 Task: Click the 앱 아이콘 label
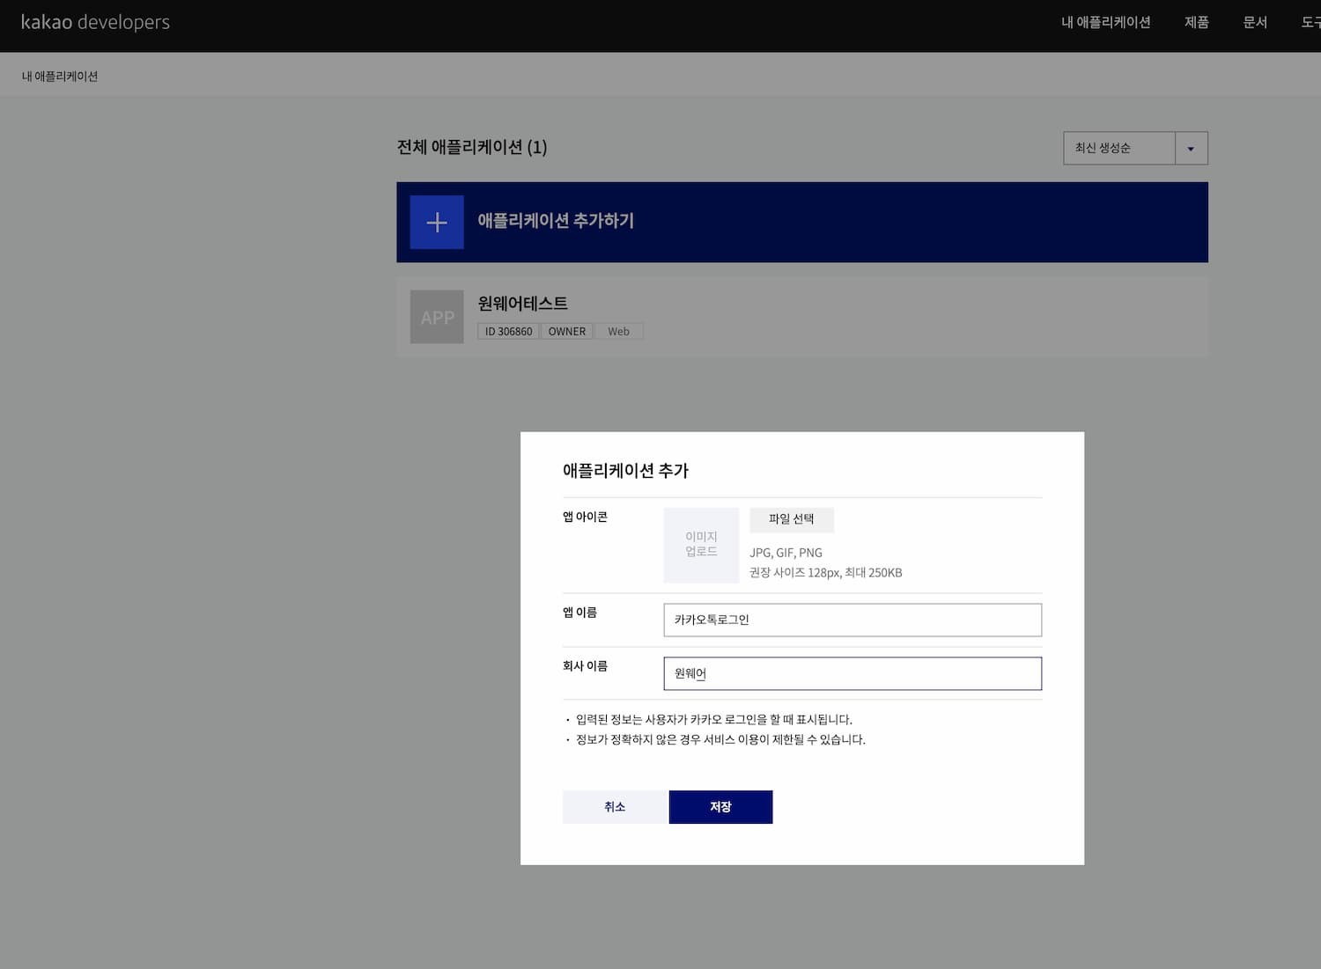(x=585, y=517)
